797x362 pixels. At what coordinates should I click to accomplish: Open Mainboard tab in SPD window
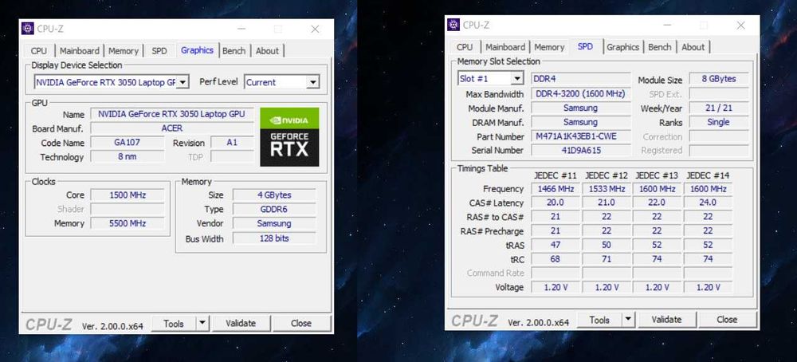click(505, 47)
